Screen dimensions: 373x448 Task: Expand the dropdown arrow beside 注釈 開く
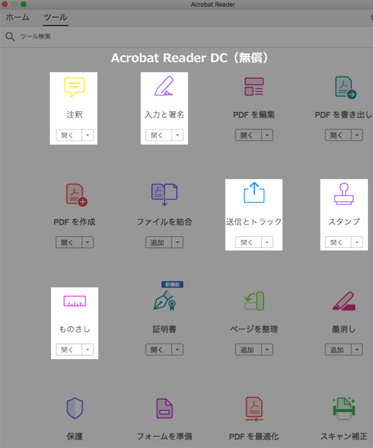pos(88,135)
